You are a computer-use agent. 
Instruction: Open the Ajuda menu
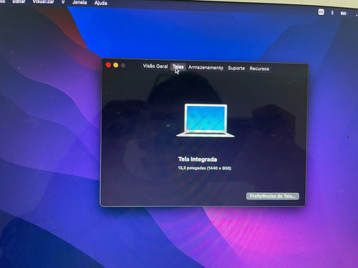coord(101,3)
